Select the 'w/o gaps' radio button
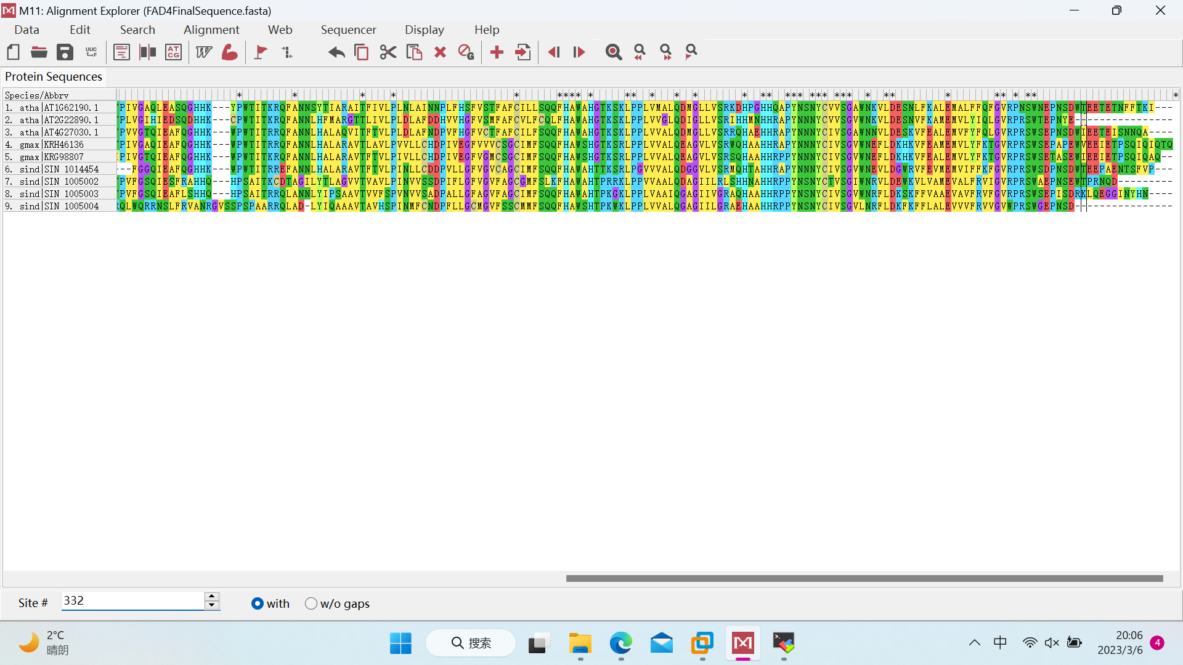Image resolution: width=1183 pixels, height=665 pixels. click(x=311, y=603)
